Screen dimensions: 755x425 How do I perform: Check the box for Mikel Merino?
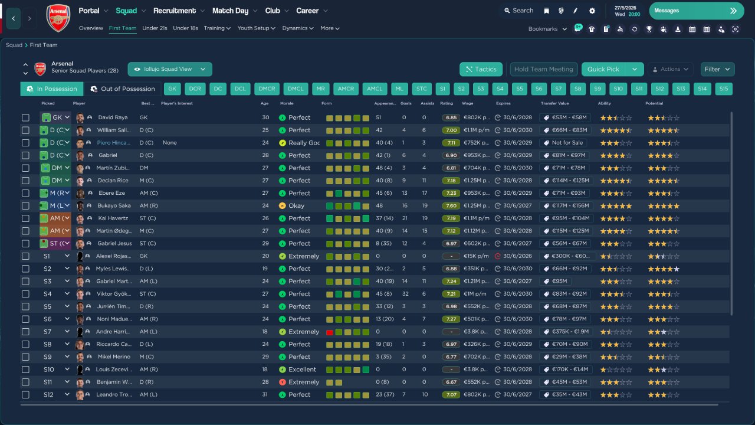coord(25,357)
